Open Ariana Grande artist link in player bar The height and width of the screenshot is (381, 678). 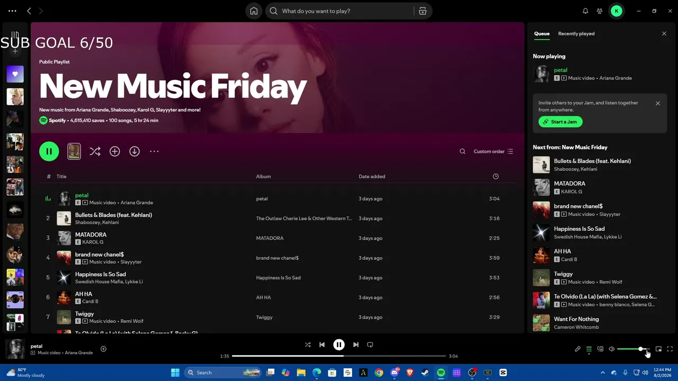coord(79,353)
